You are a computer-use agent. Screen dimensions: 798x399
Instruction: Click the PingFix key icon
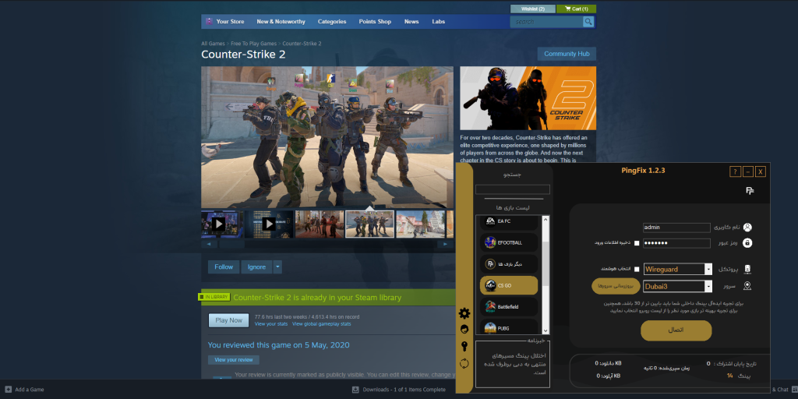[x=464, y=347]
